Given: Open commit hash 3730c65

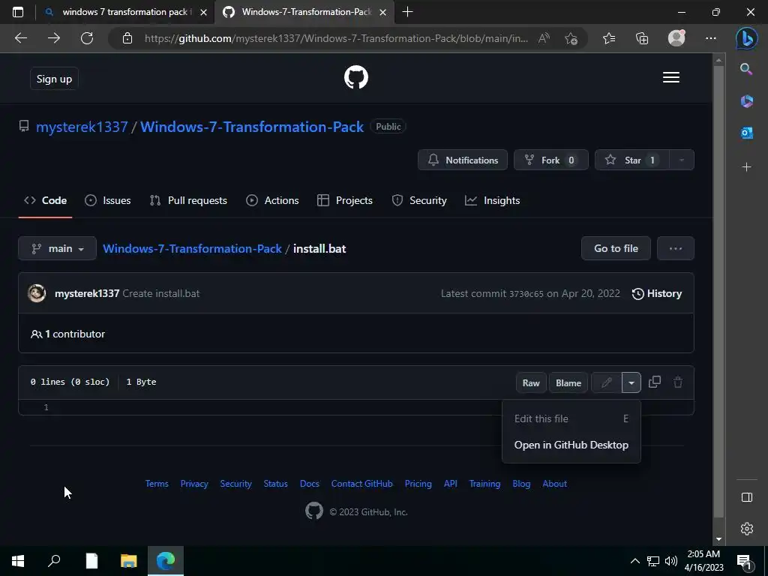Looking at the screenshot, I should pyautogui.click(x=526, y=294).
